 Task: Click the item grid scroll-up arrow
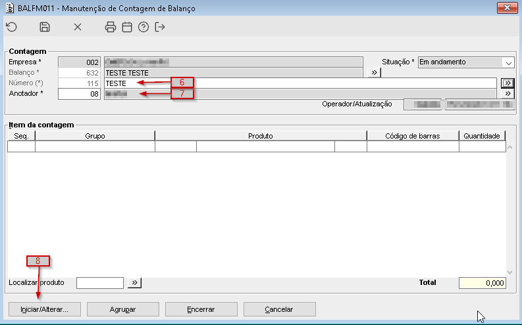click(x=509, y=146)
